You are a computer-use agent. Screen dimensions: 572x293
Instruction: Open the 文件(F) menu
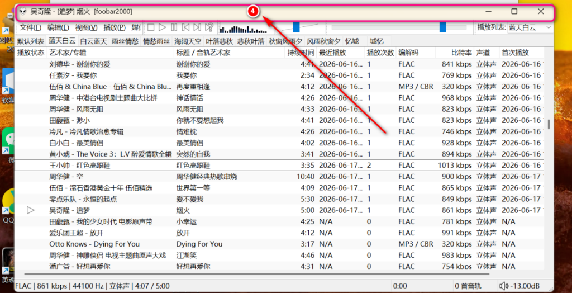[30, 27]
